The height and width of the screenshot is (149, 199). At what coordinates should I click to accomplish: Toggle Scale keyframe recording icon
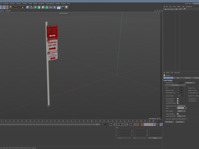(148, 125)
